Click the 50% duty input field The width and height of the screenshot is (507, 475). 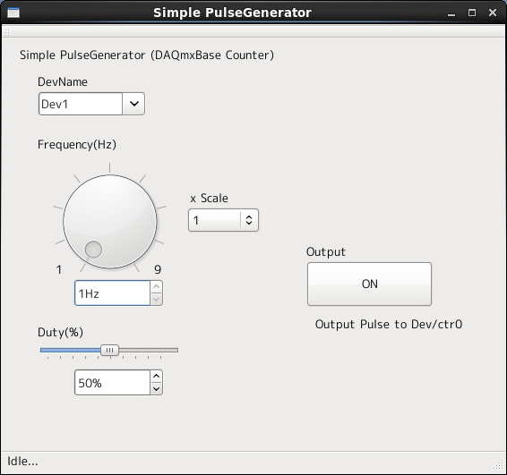(x=112, y=382)
